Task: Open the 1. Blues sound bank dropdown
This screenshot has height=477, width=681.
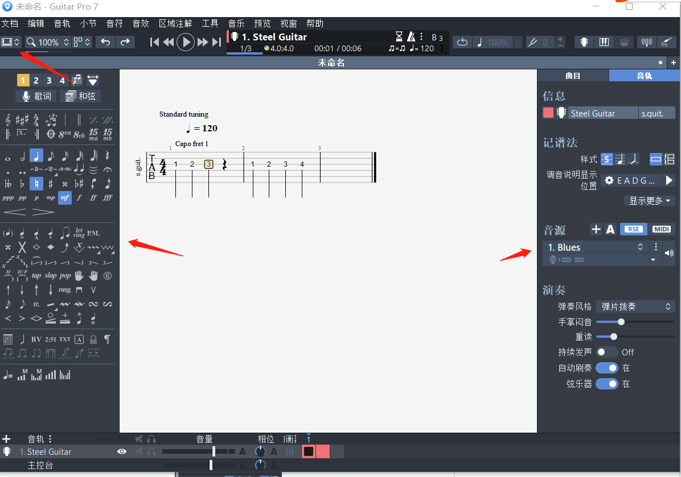Action: [595, 247]
